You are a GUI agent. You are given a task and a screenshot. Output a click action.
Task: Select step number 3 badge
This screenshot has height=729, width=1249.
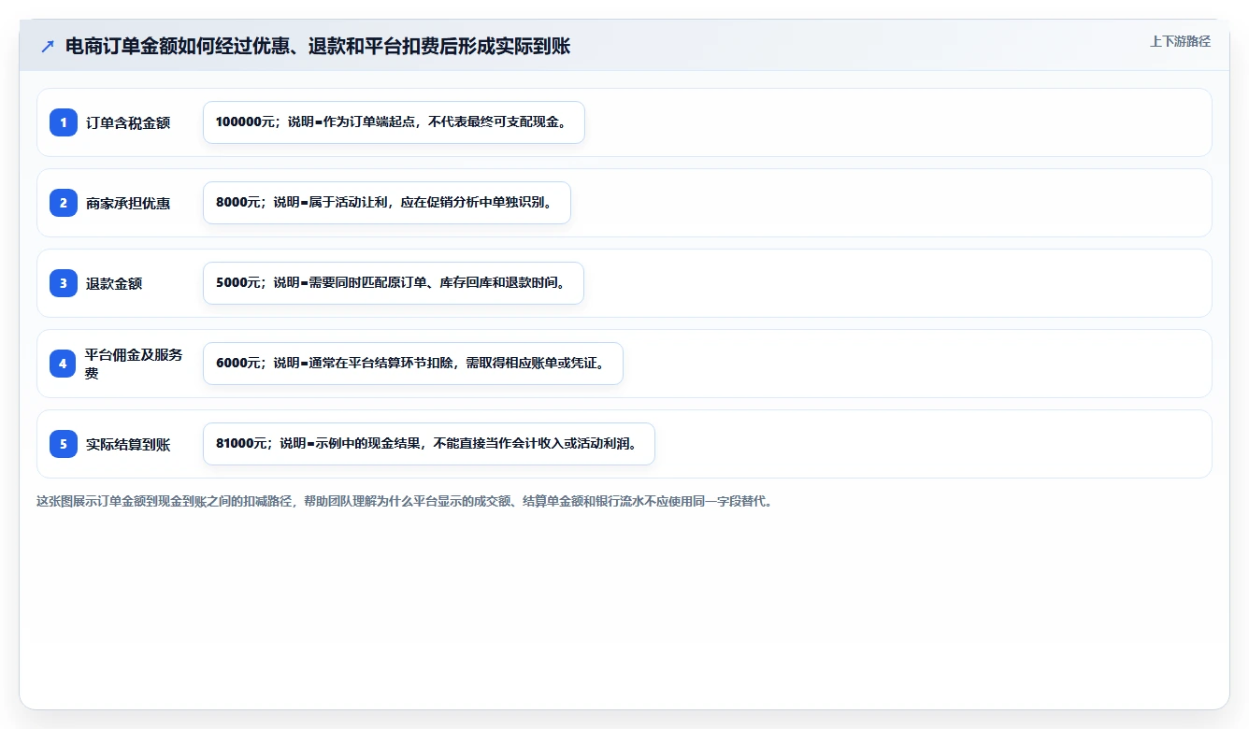point(64,283)
